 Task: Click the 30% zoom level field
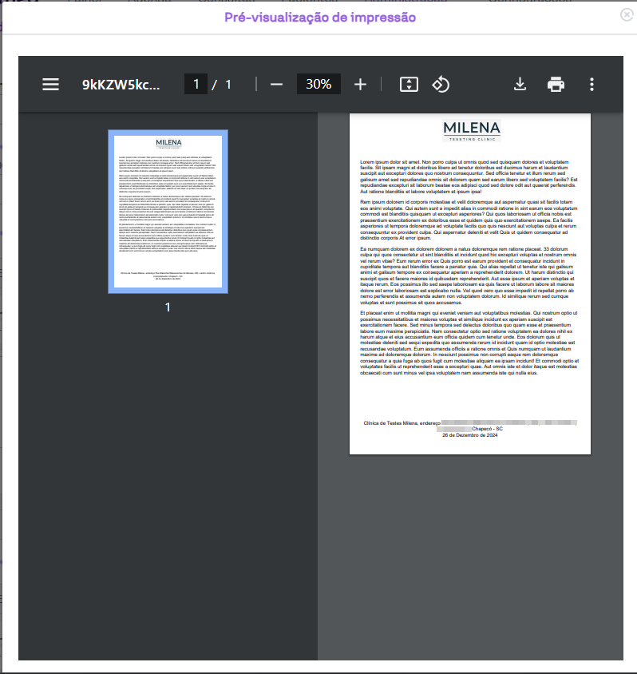click(318, 85)
